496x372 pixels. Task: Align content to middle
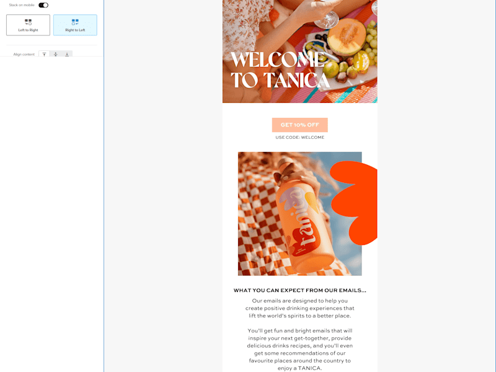tap(56, 54)
